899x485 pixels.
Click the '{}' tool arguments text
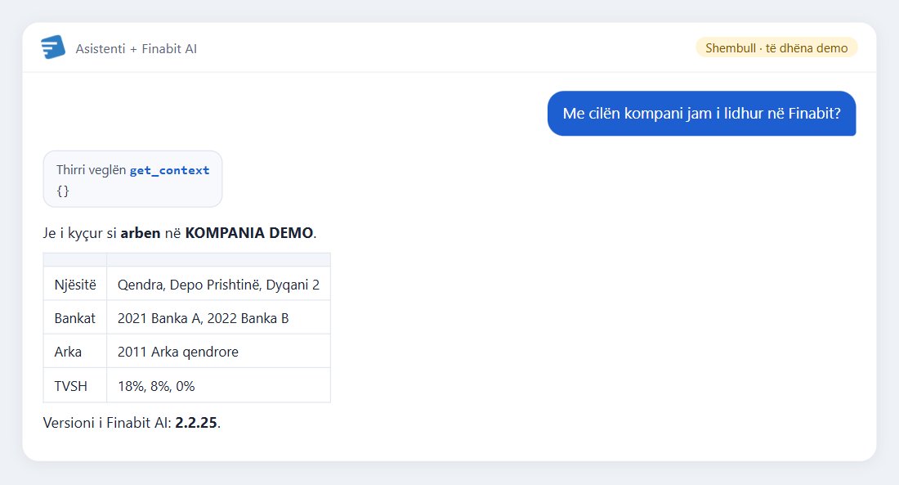pos(62,191)
